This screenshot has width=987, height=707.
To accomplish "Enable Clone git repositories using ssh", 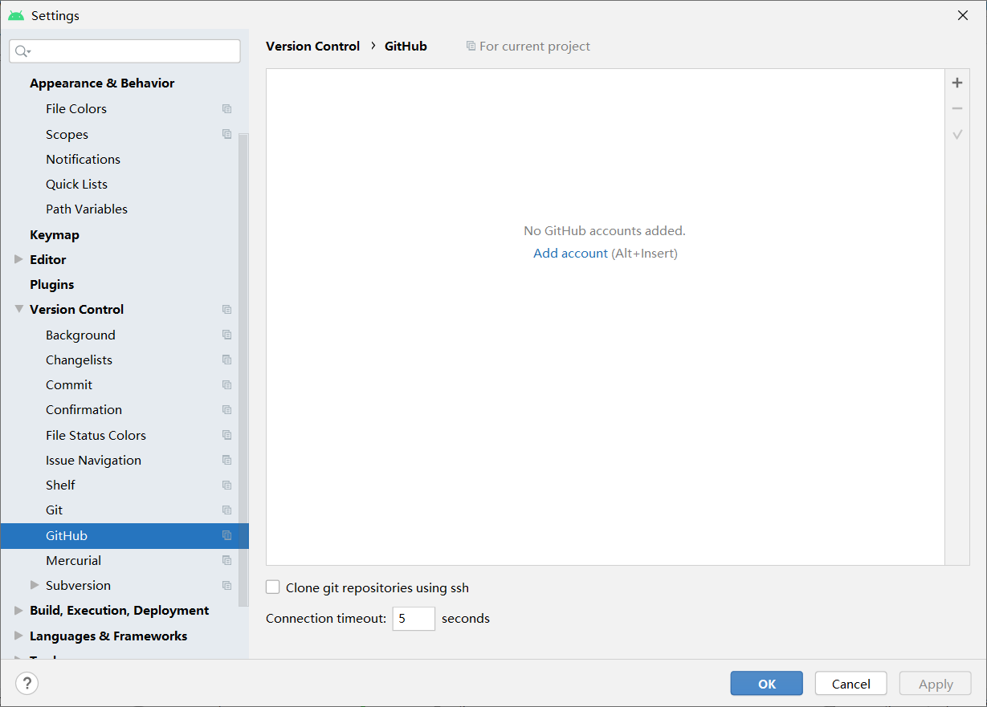I will point(273,587).
